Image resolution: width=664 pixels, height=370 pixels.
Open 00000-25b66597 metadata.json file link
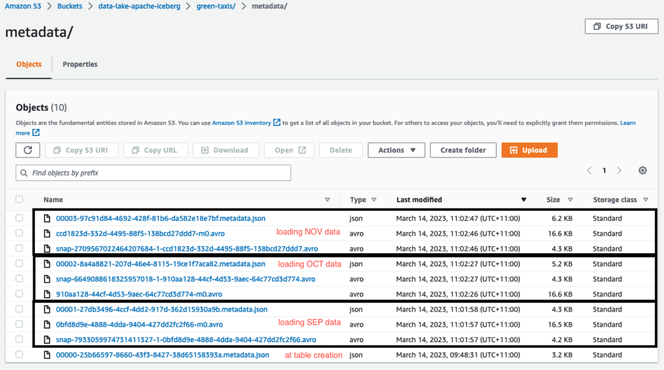[x=163, y=354]
